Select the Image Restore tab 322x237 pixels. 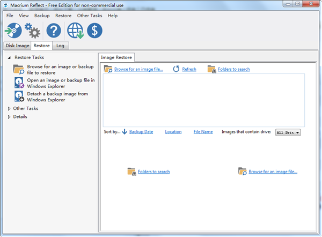pyautogui.click(x=116, y=57)
